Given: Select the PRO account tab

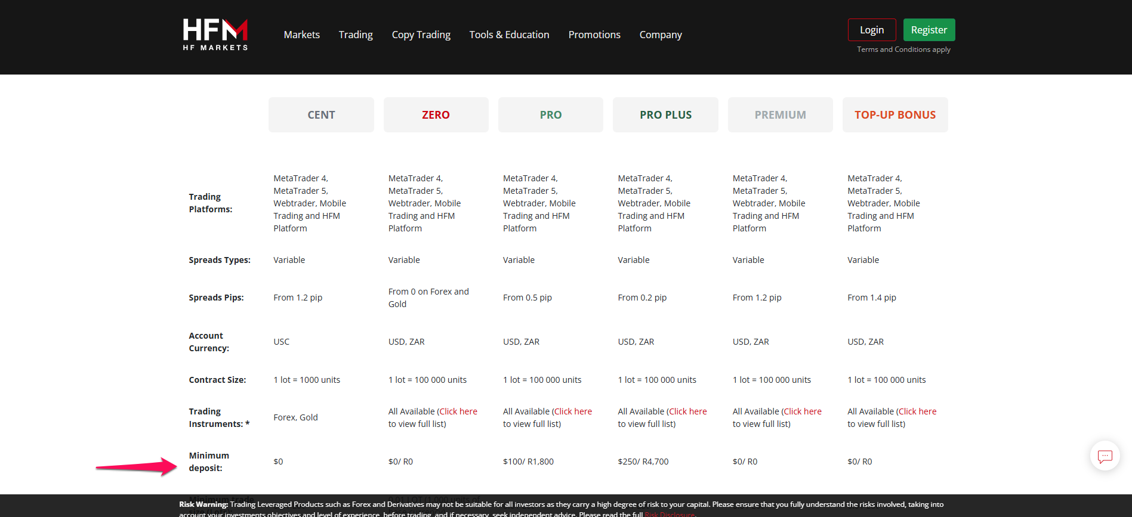Looking at the screenshot, I should [x=550, y=114].
